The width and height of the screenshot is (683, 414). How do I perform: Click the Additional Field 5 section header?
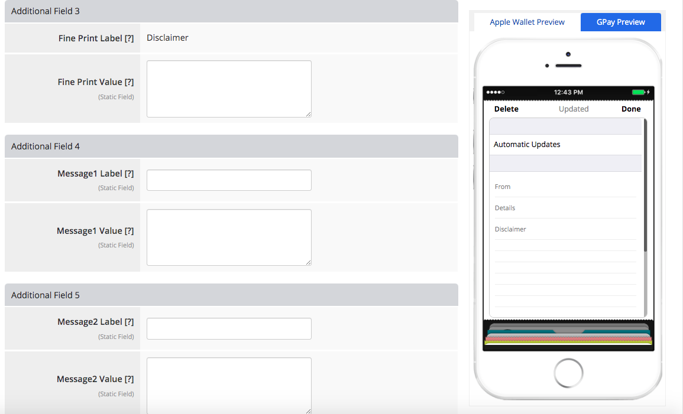tap(231, 295)
